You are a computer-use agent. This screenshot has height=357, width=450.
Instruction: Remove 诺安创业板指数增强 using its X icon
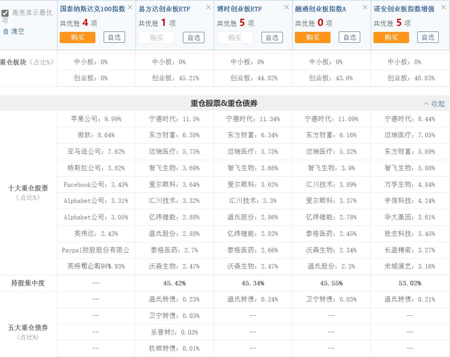(443, 7)
